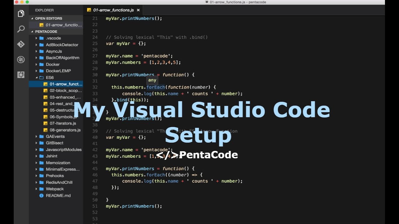The width and height of the screenshot is (399, 224).
Task: Click the JS icon beside 06-Symbols.js
Action: tap(46, 117)
